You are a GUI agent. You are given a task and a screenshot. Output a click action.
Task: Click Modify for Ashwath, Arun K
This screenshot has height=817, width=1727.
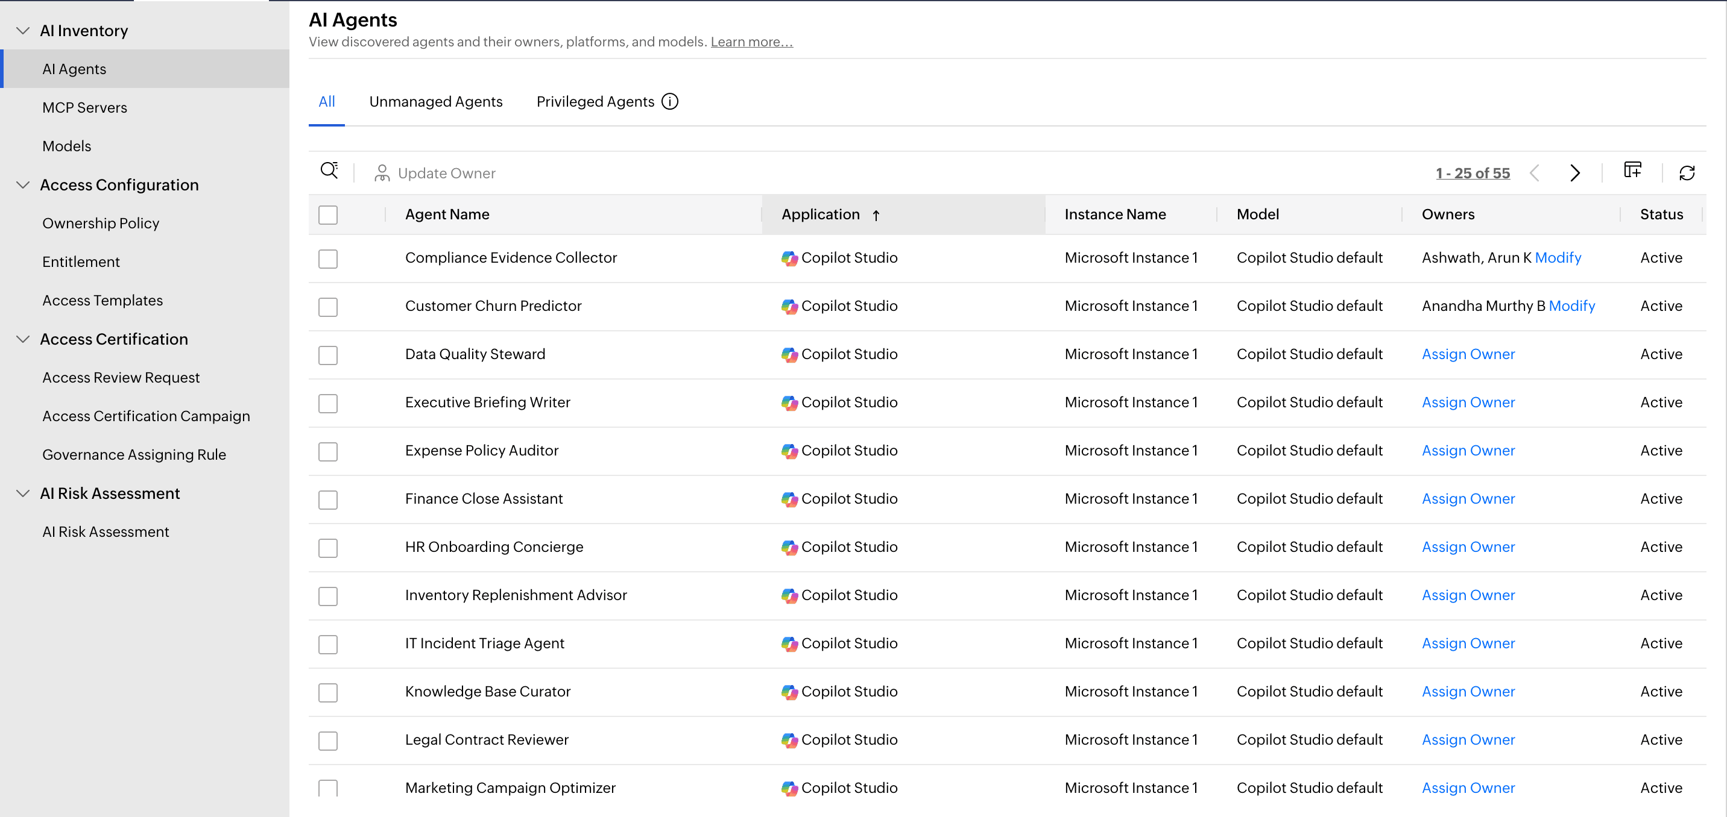click(1558, 258)
